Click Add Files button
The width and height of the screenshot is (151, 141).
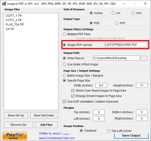coord(46,125)
